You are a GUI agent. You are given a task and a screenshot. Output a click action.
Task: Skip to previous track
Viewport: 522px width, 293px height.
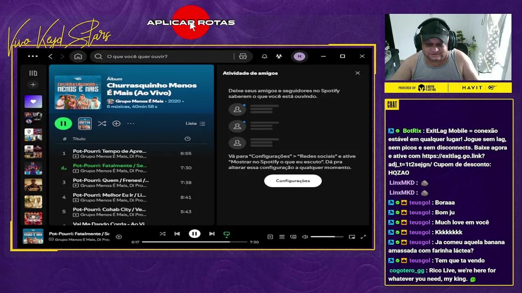click(177, 234)
